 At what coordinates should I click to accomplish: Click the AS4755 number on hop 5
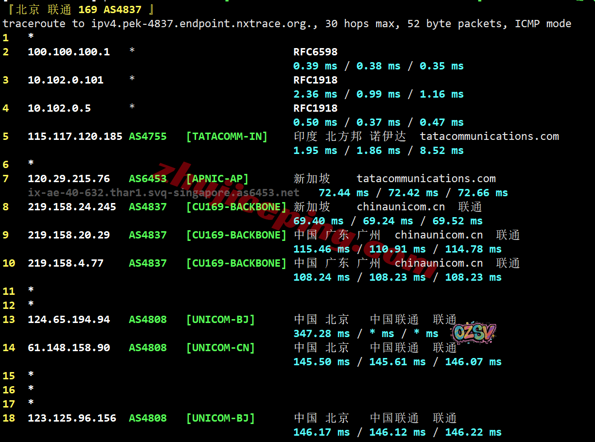147,136
